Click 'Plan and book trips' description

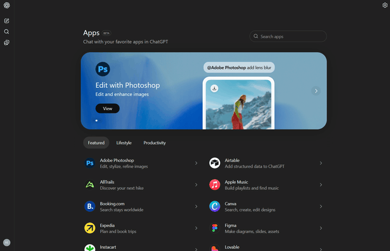tap(118, 231)
